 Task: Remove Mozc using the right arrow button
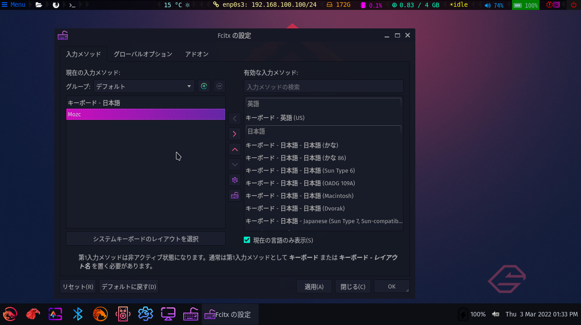[235, 134]
